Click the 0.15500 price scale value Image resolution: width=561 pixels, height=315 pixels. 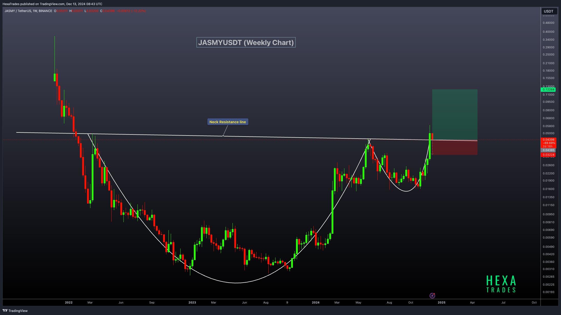coord(548,78)
